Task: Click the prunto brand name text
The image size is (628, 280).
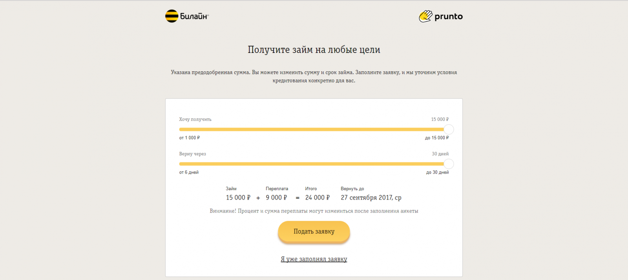Action: click(449, 16)
